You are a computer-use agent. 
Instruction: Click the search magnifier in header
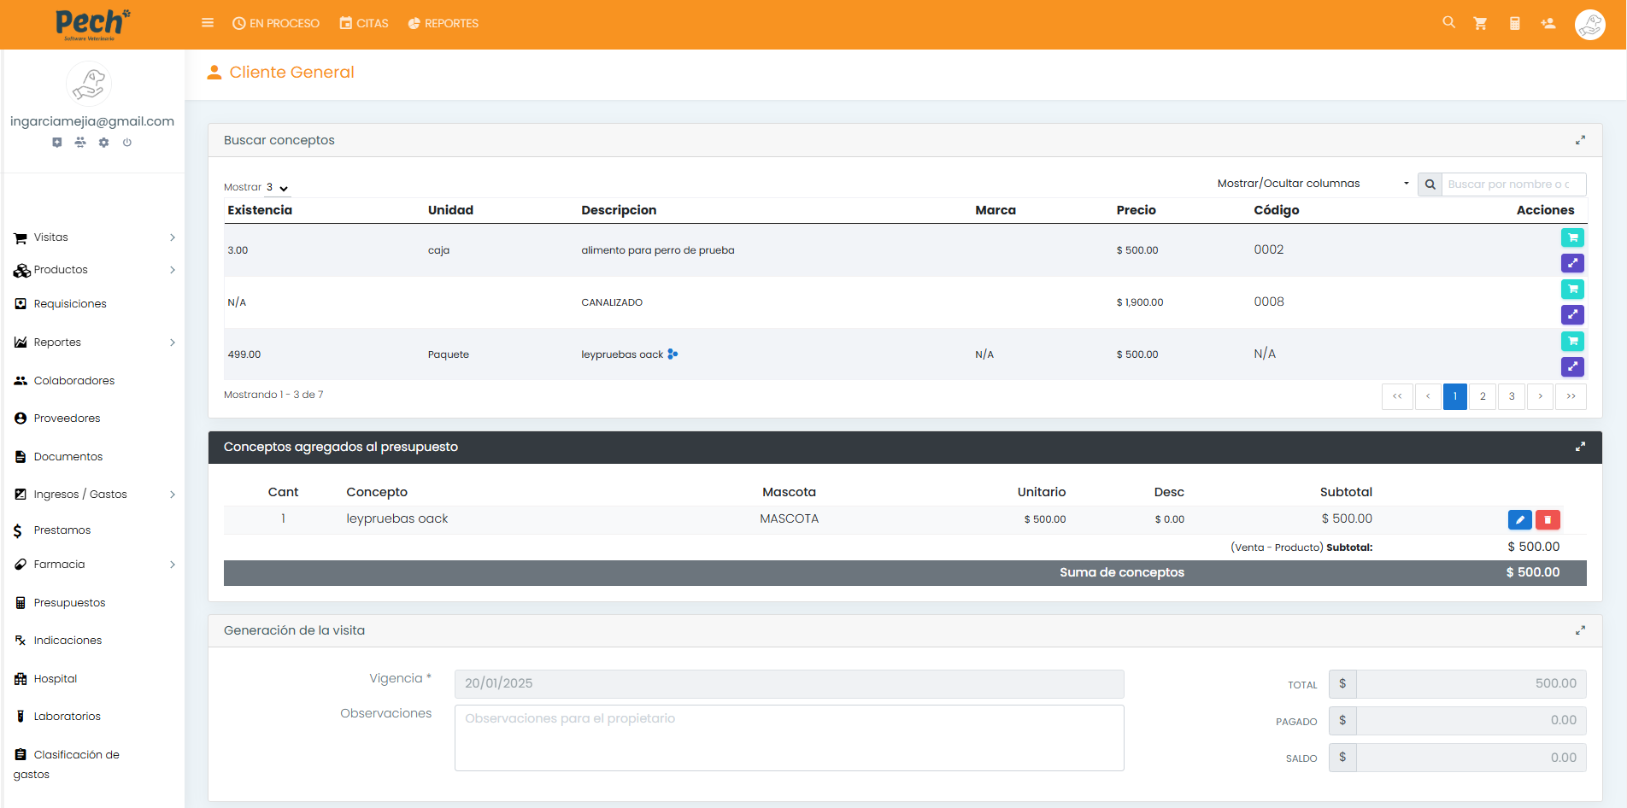point(1448,22)
